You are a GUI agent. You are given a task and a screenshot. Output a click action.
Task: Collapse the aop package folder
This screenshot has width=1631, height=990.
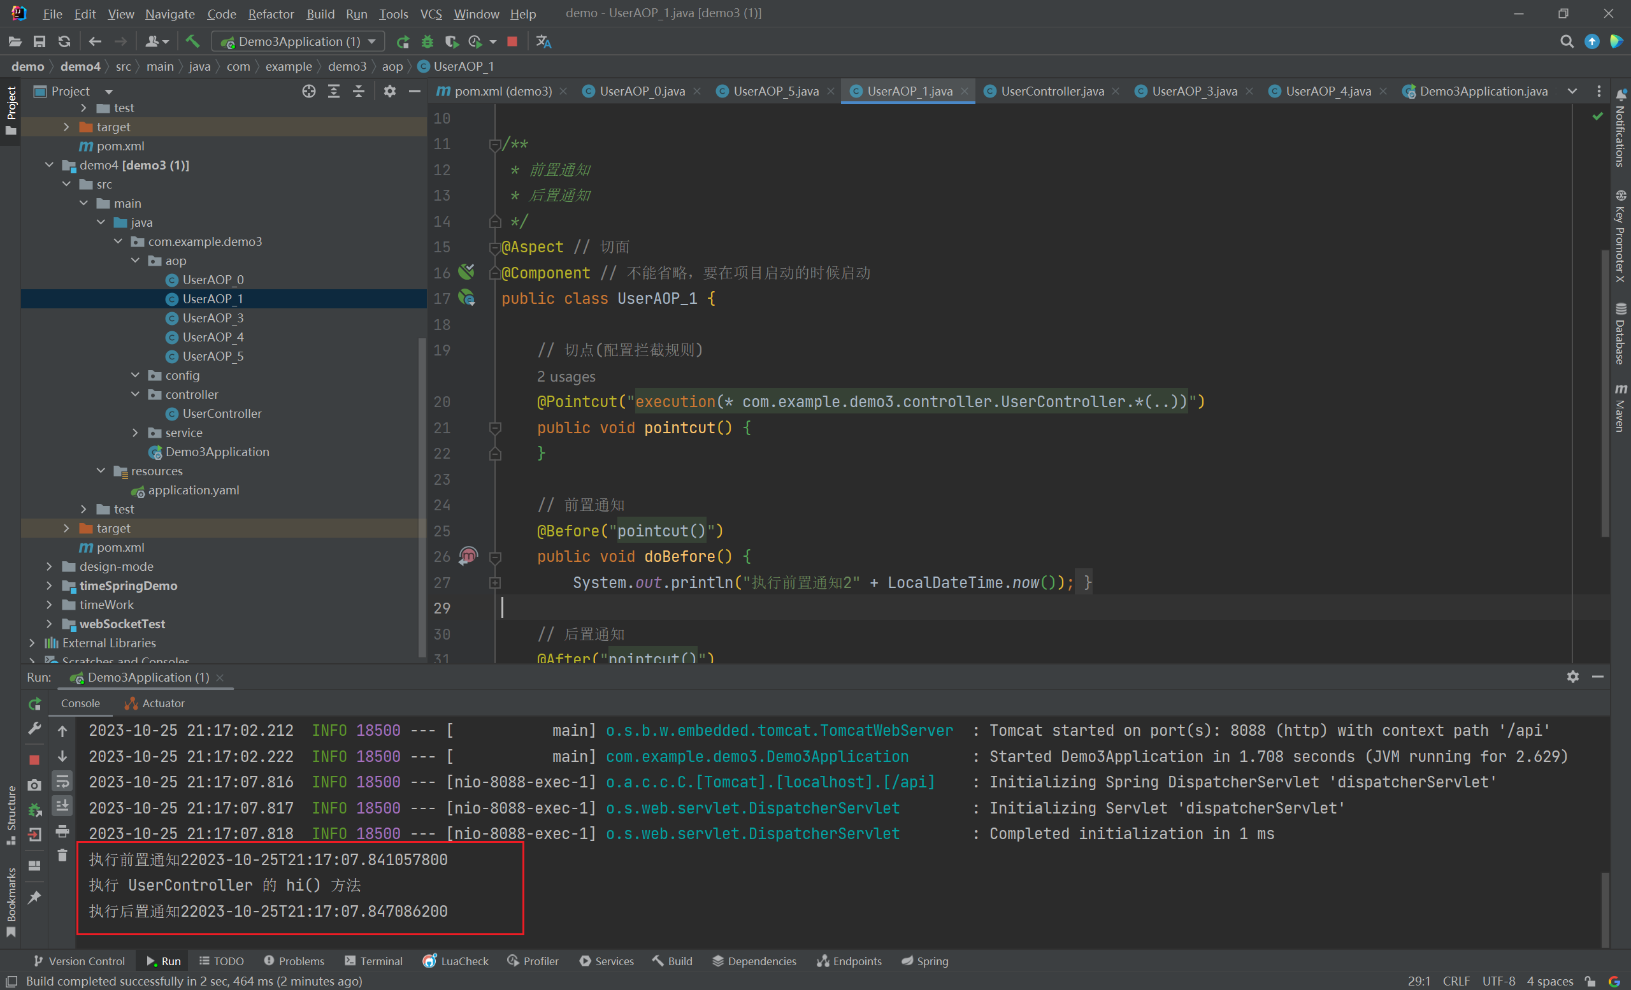[135, 261]
